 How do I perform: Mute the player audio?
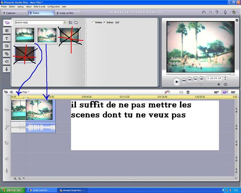[x=219, y=84]
